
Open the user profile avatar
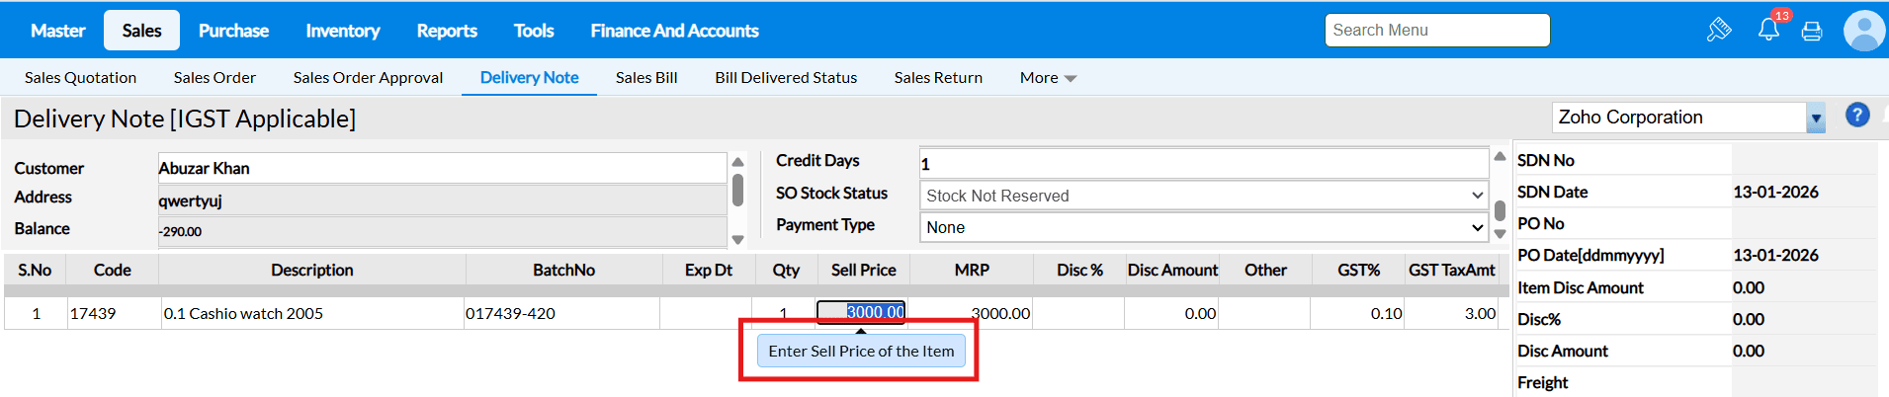[1863, 31]
